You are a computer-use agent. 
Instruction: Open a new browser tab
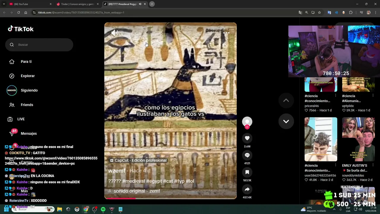click(x=152, y=4)
